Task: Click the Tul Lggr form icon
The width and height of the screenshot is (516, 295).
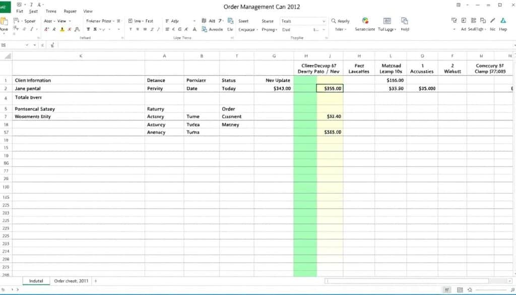Action: (x=387, y=21)
